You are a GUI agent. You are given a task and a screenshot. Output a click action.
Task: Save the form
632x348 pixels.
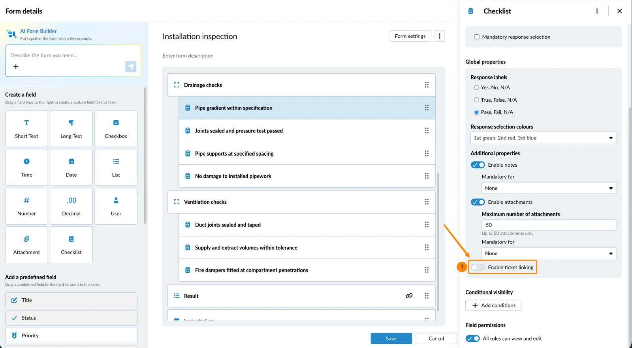coord(391,339)
